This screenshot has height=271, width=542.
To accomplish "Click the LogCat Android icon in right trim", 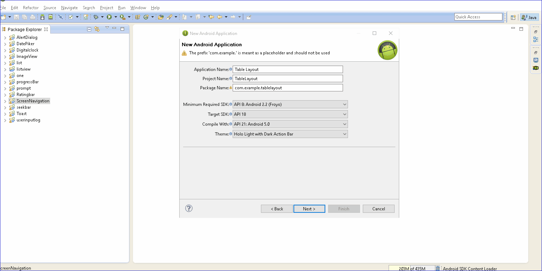I will tap(536, 68).
